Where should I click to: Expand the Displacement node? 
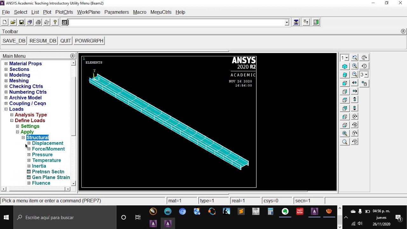pos(29,143)
